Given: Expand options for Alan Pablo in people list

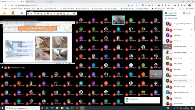Looking at the screenshot, I should click(x=191, y=35).
